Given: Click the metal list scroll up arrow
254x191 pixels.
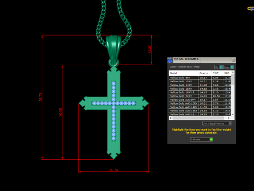Looking at the screenshot, I should [233, 72].
